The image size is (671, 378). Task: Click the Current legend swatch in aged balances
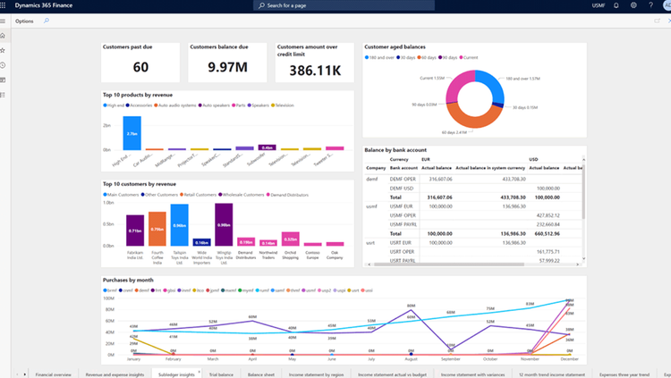(461, 57)
